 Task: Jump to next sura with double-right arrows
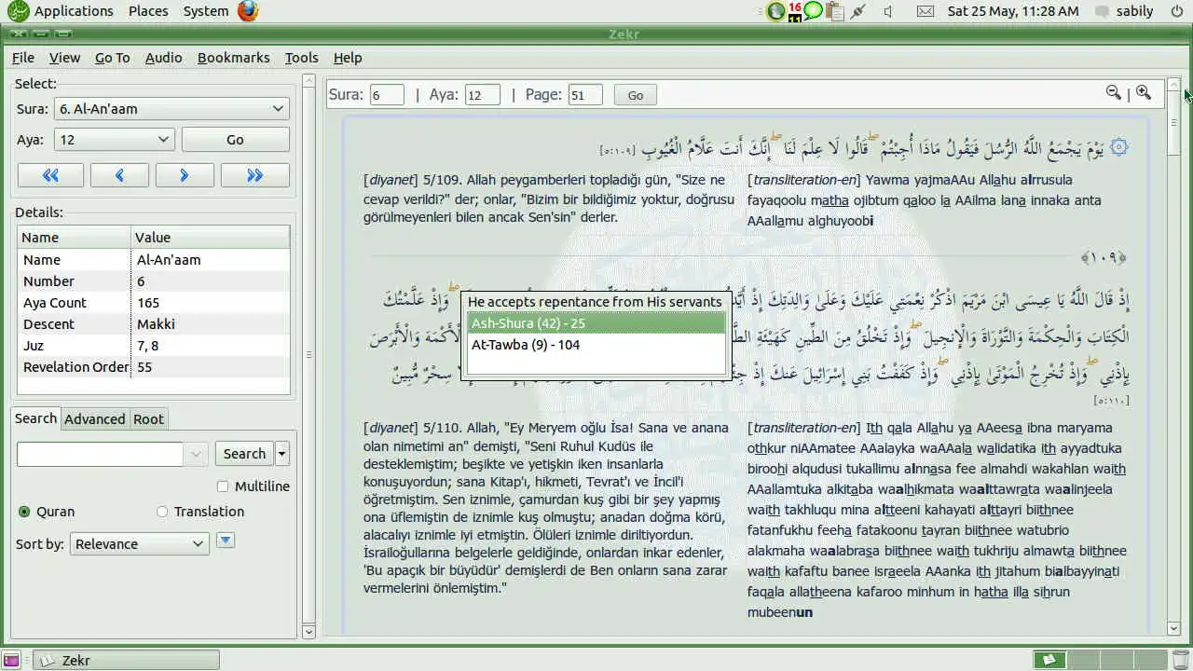(254, 175)
